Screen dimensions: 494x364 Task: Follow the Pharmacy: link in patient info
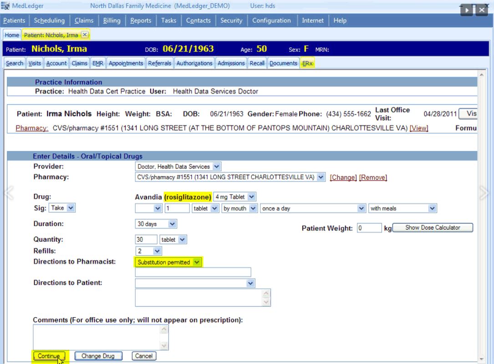point(32,128)
